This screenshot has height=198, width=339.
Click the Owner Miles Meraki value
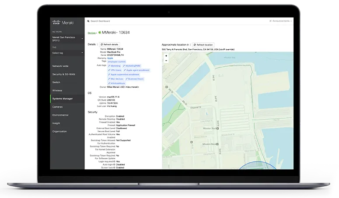(x=123, y=87)
